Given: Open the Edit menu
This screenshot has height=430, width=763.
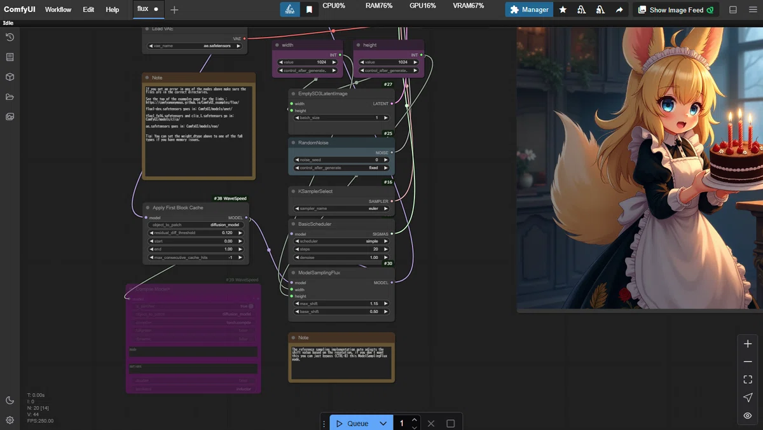Looking at the screenshot, I should tap(88, 10).
